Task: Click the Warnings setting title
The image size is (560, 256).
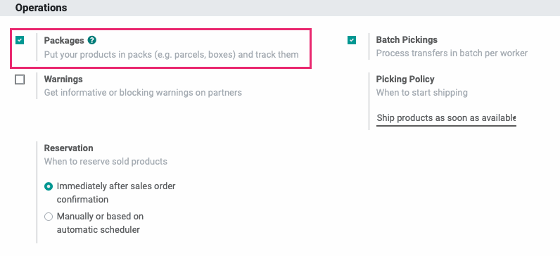Action: pyautogui.click(x=63, y=79)
